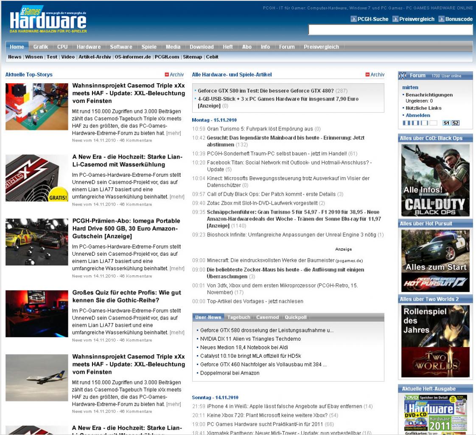
Task: Open the Heft-Ausgabe magazine cover
Action: click(x=435, y=414)
